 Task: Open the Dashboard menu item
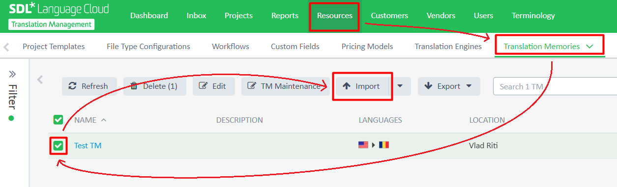(x=149, y=16)
